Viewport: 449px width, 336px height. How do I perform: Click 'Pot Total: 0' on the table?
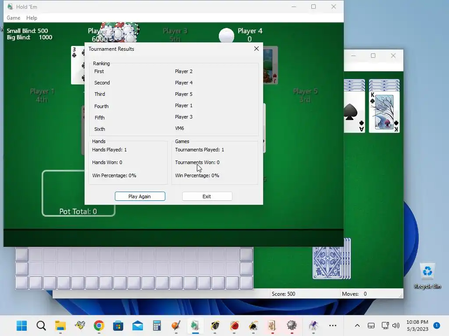pos(78,211)
